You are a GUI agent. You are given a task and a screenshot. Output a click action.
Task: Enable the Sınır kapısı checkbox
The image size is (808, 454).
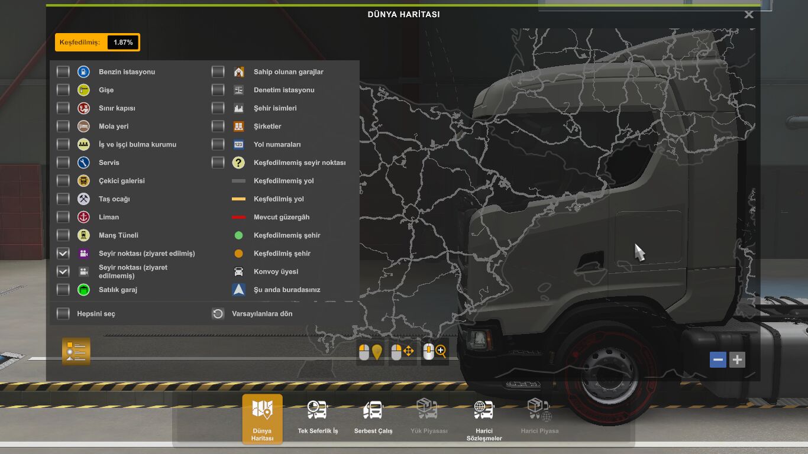pos(63,108)
